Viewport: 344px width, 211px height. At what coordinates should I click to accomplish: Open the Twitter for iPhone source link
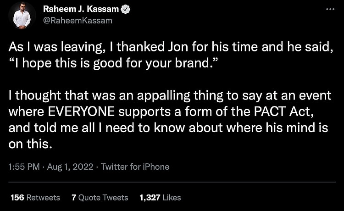pyautogui.click(x=135, y=167)
